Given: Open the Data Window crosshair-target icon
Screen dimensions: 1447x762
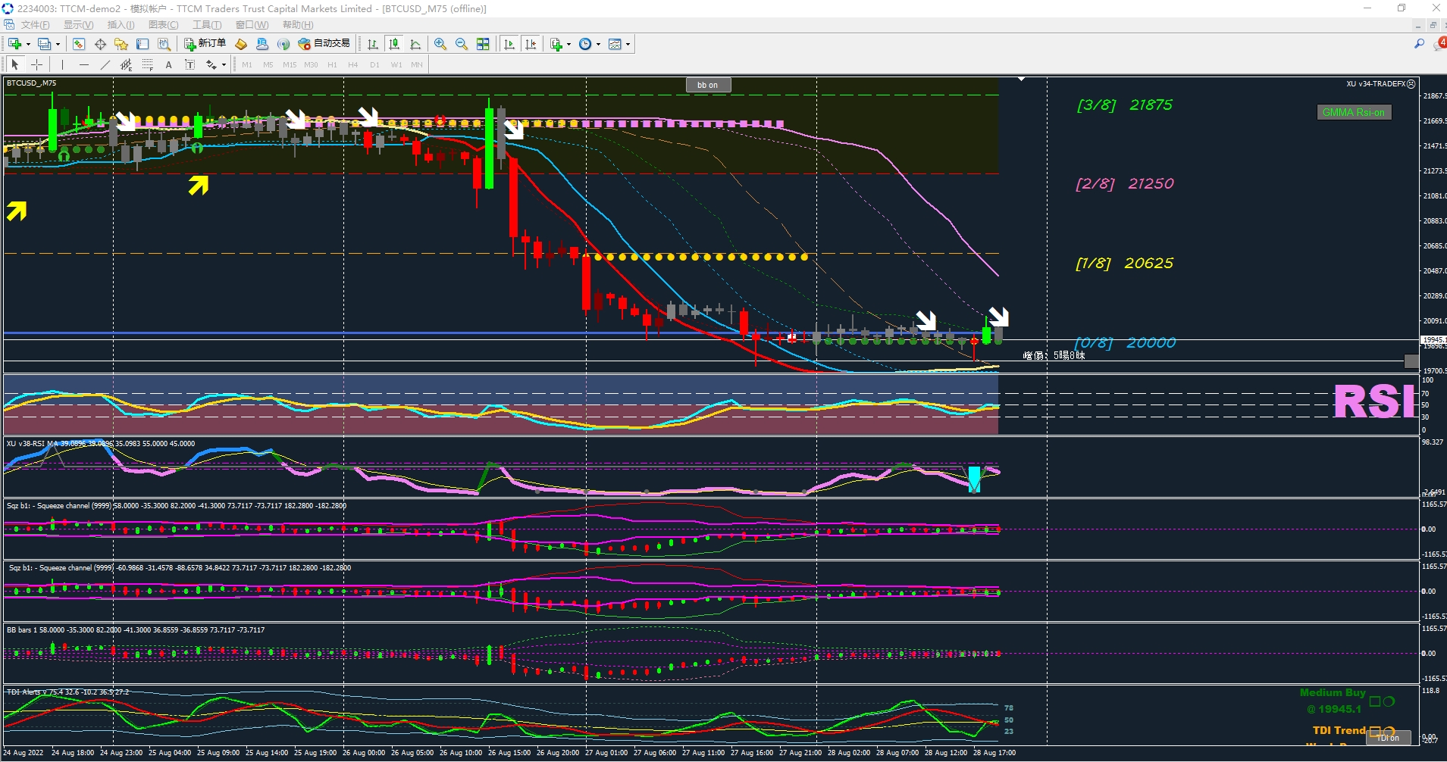Looking at the screenshot, I should click(100, 44).
